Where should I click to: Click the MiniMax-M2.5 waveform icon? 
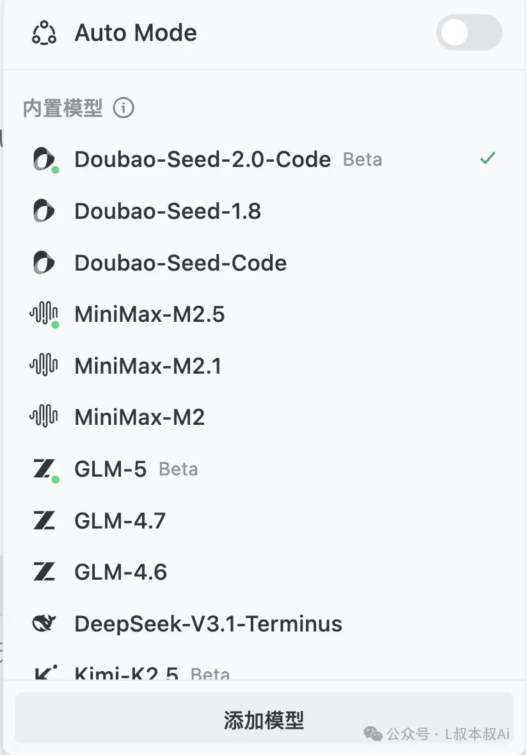pyautogui.click(x=44, y=314)
